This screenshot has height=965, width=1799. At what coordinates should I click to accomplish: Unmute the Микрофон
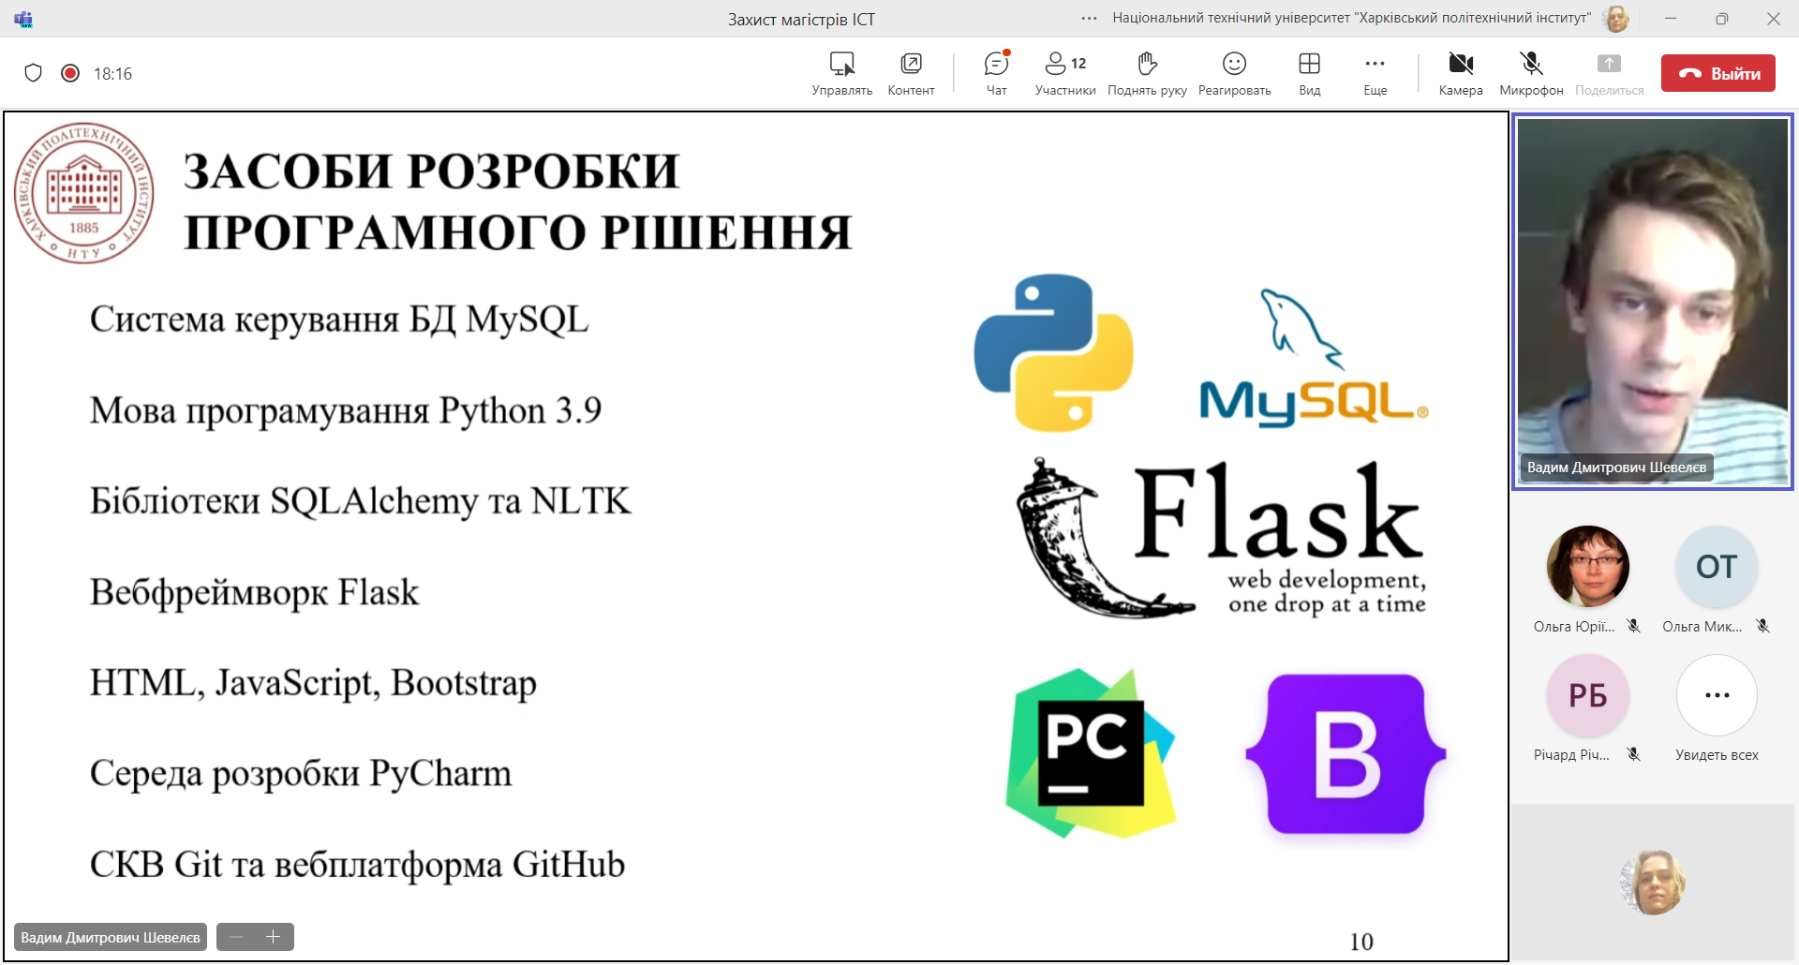[x=1531, y=73]
